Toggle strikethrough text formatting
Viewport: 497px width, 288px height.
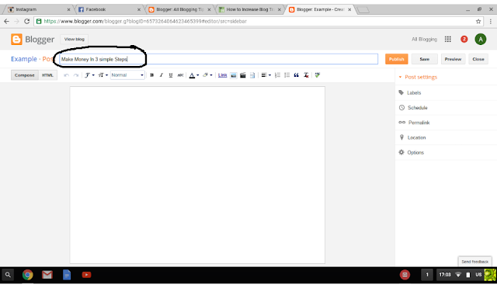click(180, 75)
